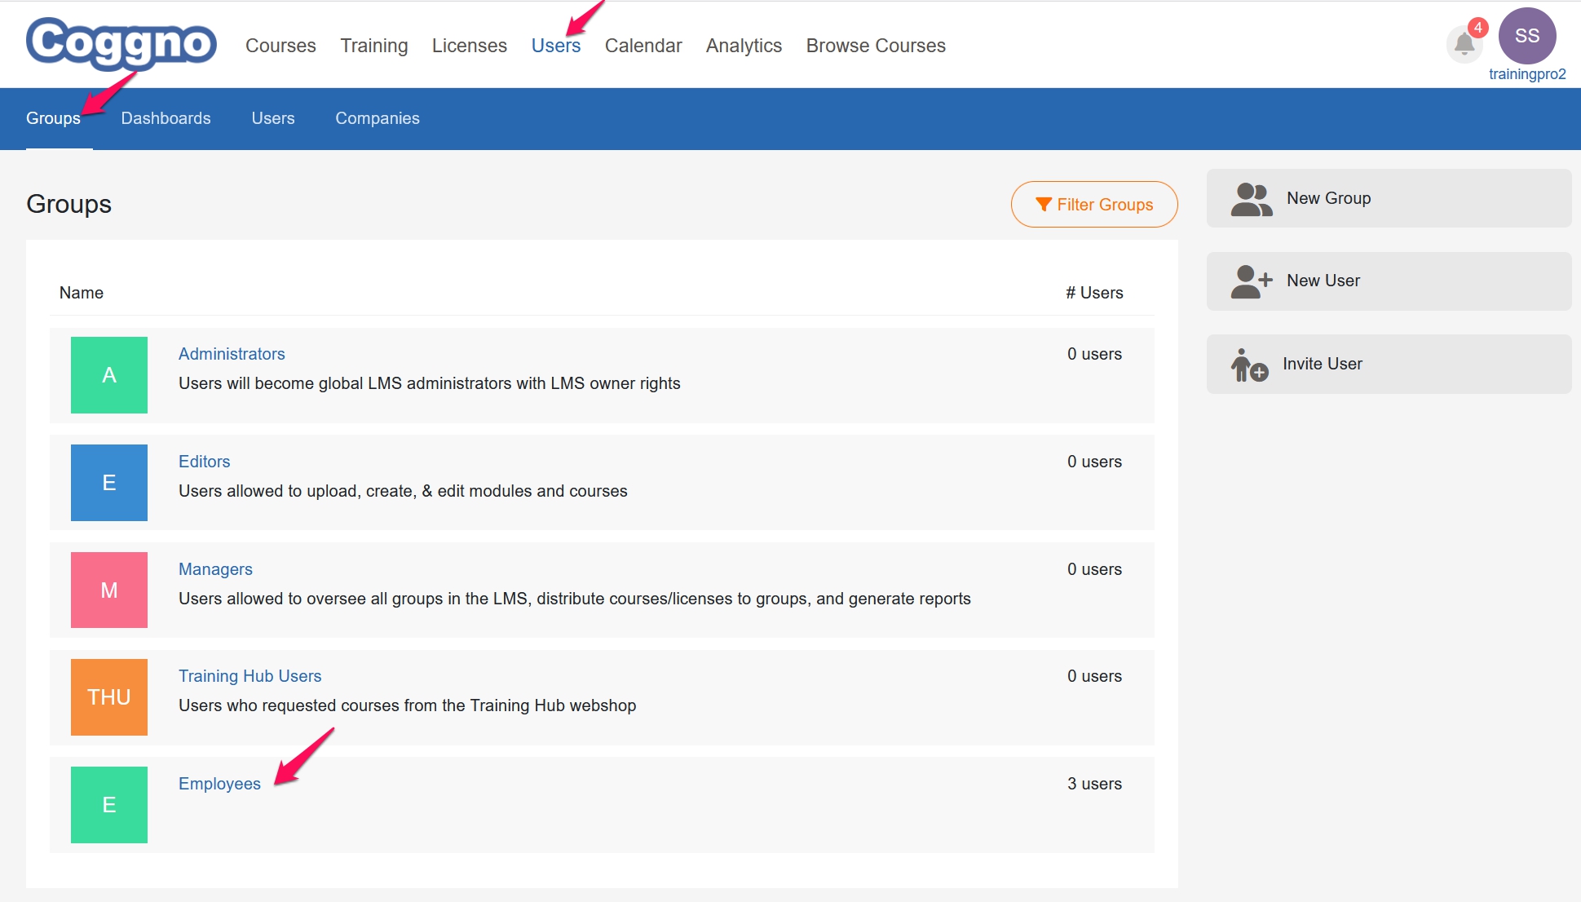
Task: Click the trainingpro2 username link
Action: (1527, 74)
